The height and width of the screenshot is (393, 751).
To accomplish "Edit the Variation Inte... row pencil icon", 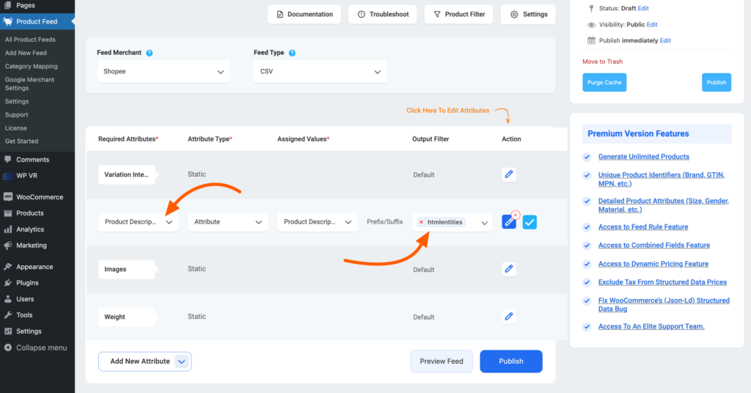I will (x=509, y=175).
